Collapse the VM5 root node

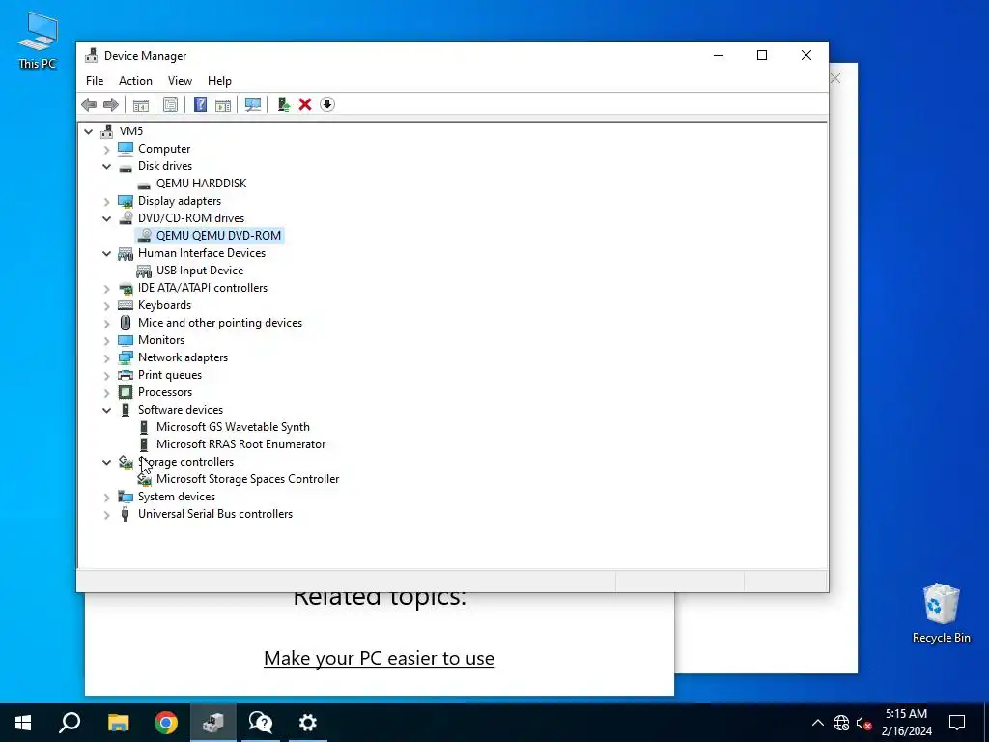88,131
